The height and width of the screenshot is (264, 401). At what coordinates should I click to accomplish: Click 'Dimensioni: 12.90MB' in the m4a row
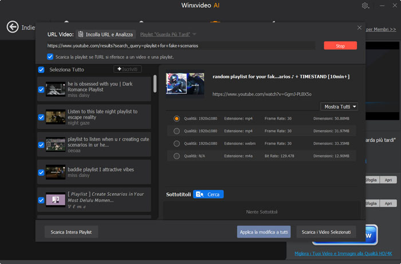tap(331, 156)
